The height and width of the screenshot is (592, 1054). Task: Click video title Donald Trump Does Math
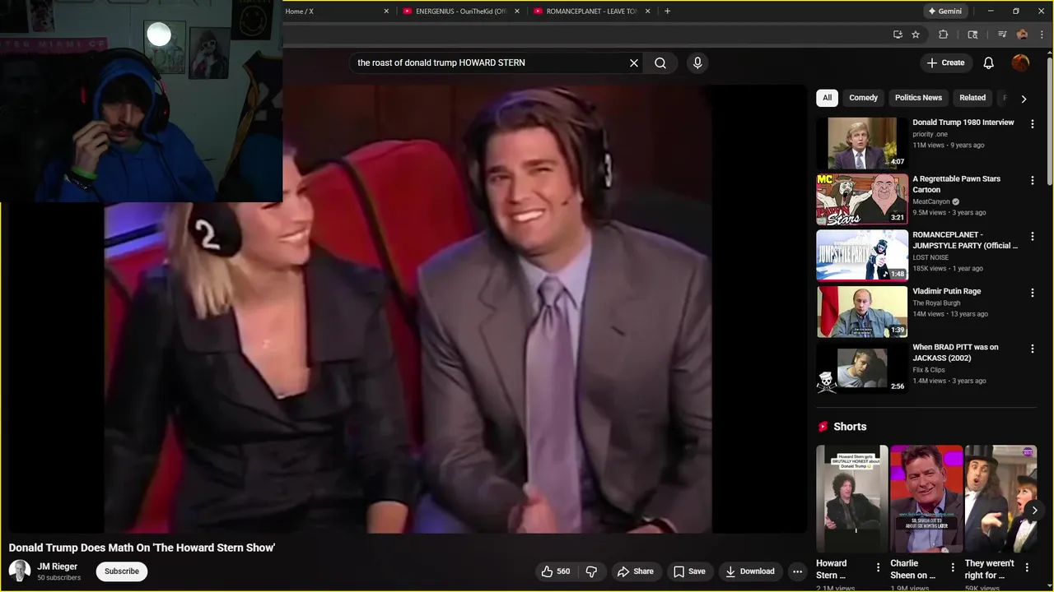click(x=142, y=548)
